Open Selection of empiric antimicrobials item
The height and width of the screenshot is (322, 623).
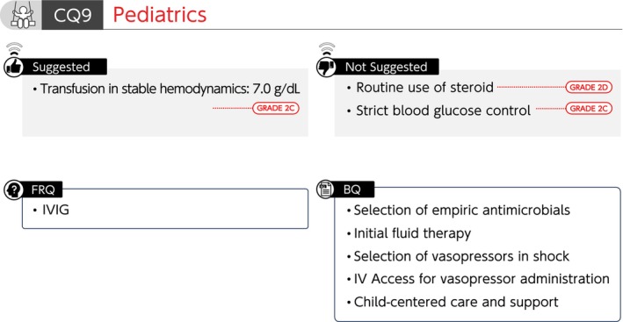click(x=461, y=210)
